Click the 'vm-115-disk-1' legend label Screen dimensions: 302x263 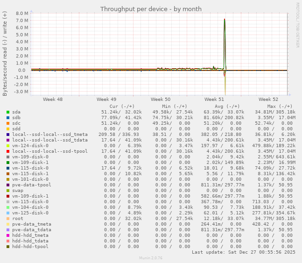30,174
